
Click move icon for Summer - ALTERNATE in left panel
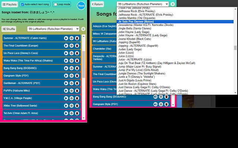click(x=71, y=38)
